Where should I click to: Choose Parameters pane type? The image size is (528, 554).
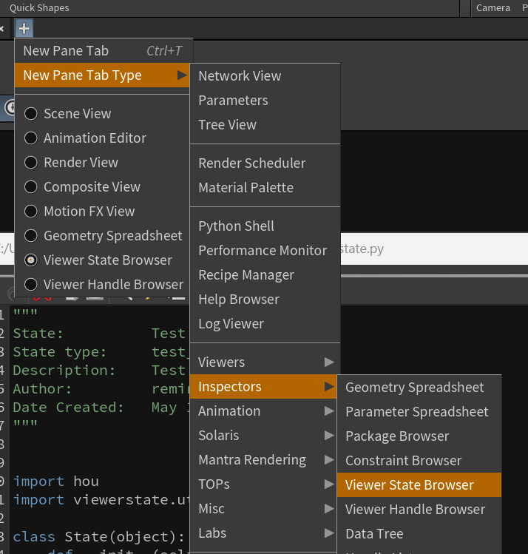tap(265, 101)
